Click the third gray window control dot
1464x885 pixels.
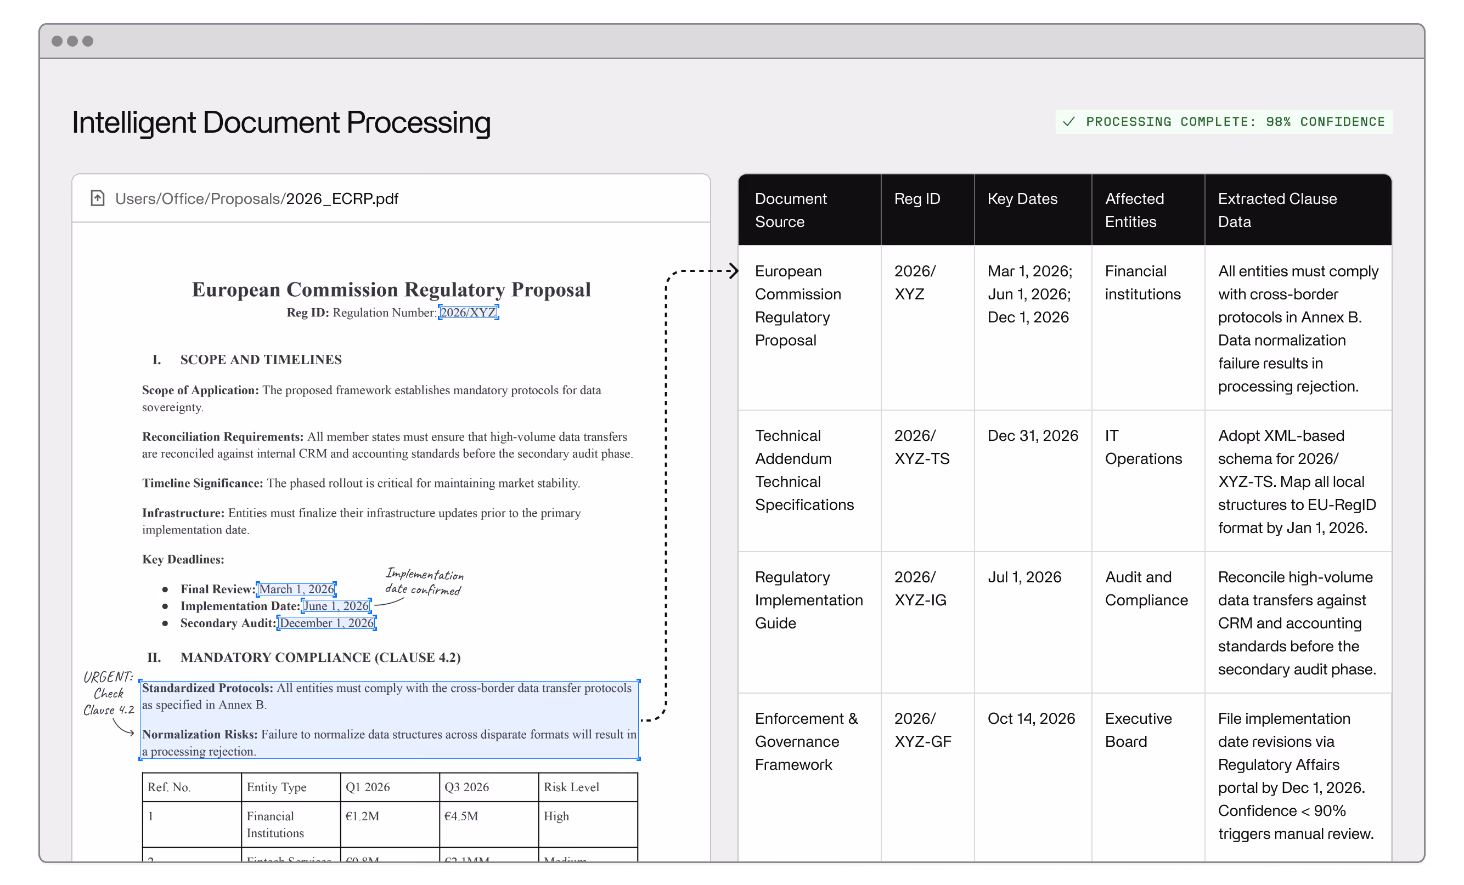pyautogui.click(x=88, y=41)
